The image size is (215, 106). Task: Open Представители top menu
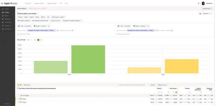52,3
